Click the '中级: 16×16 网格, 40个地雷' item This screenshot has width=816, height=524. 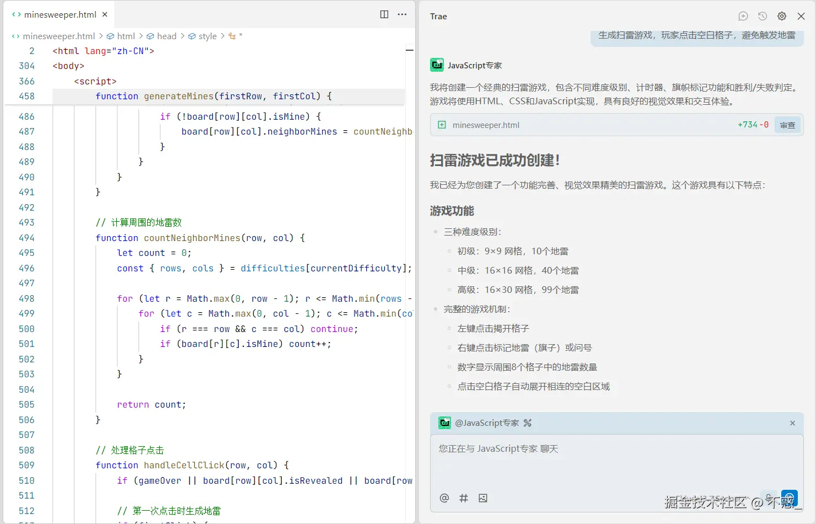tap(518, 270)
